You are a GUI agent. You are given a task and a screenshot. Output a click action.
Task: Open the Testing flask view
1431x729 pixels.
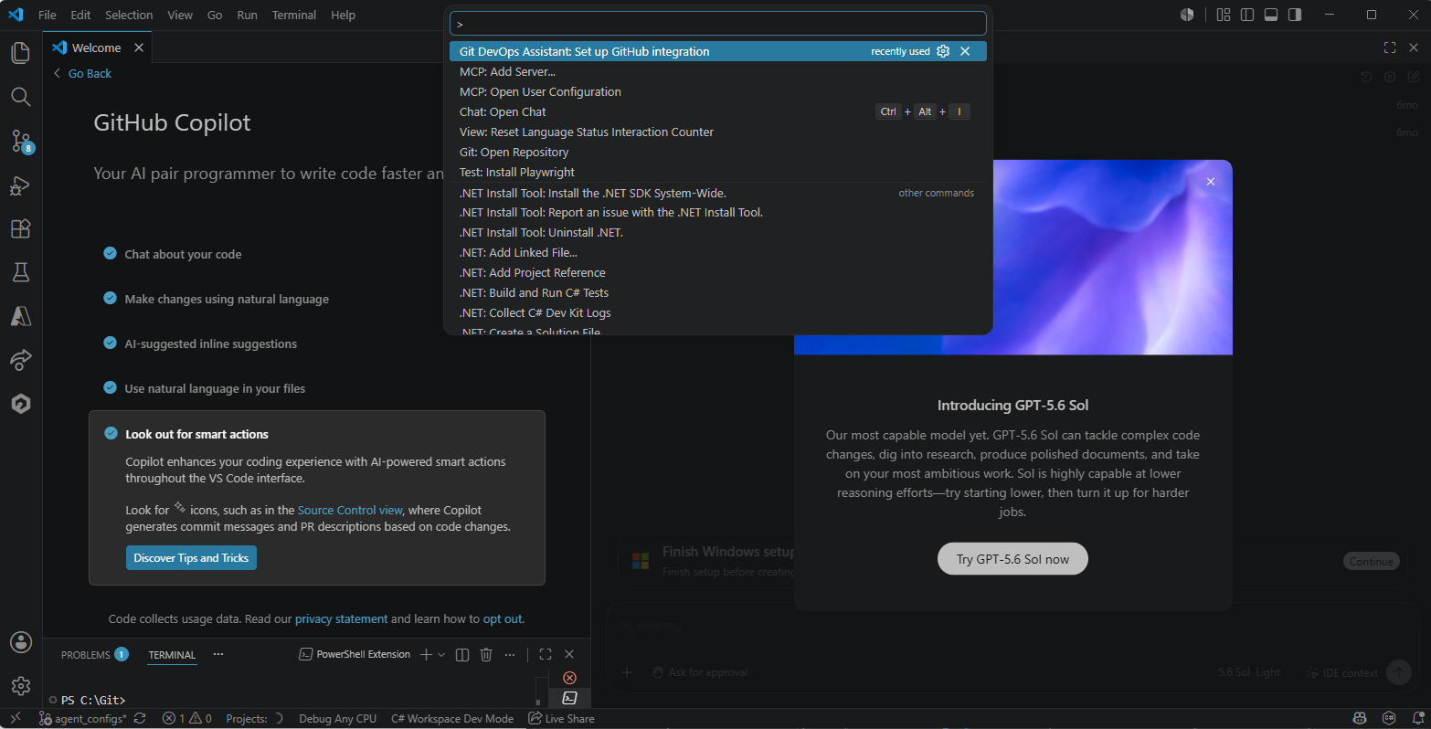pos(21,272)
